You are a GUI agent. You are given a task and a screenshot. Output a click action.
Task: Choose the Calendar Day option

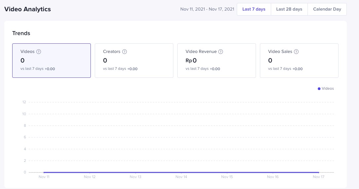point(327,9)
